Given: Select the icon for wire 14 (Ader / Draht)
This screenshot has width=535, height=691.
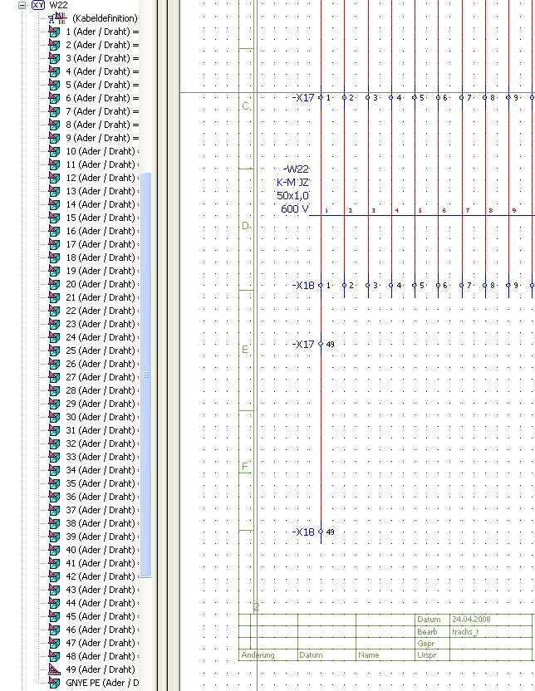Looking at the screenshot, I should coord(54,204).
